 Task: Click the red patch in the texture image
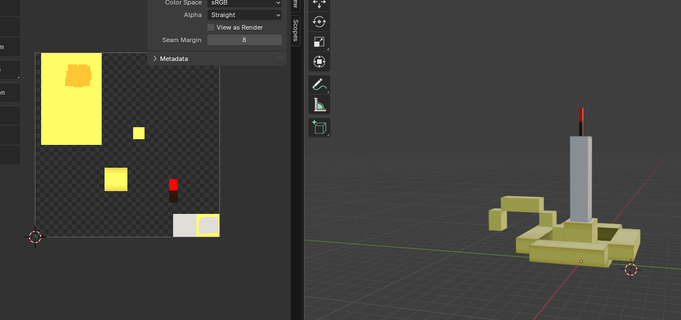tap(173, 185)
